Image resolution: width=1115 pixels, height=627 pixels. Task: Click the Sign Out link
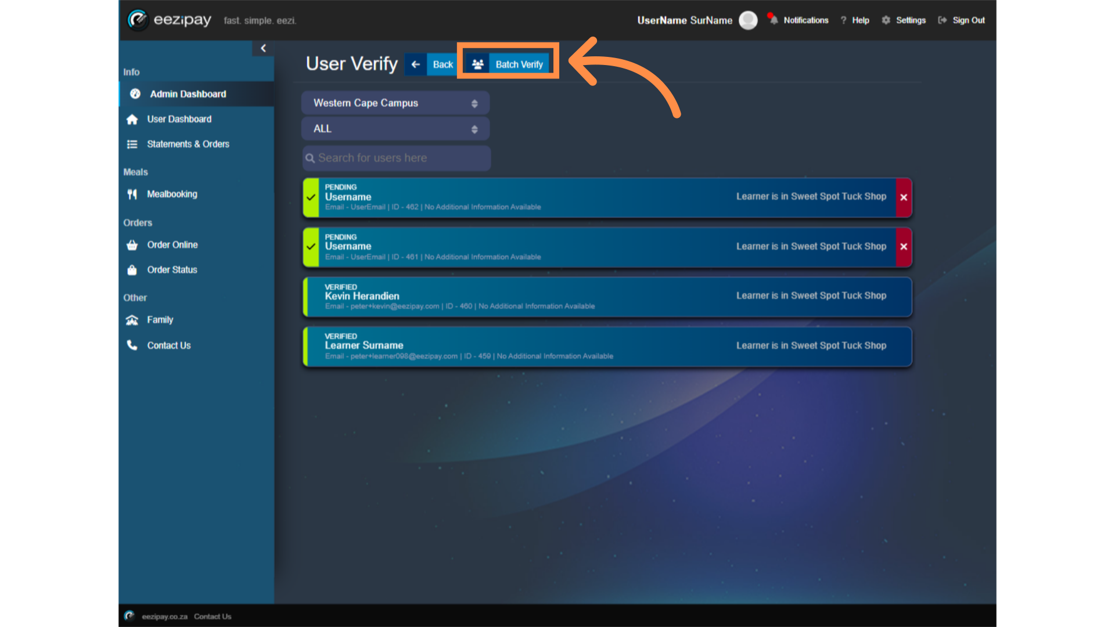click(x=969, y=20)
